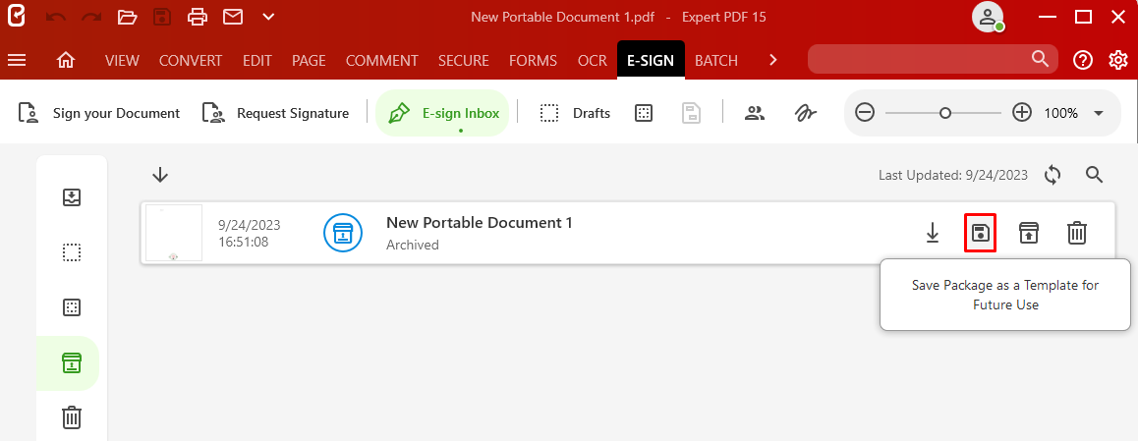Open the VIEW tab
1138x441 pixels.
coord(122,61)
